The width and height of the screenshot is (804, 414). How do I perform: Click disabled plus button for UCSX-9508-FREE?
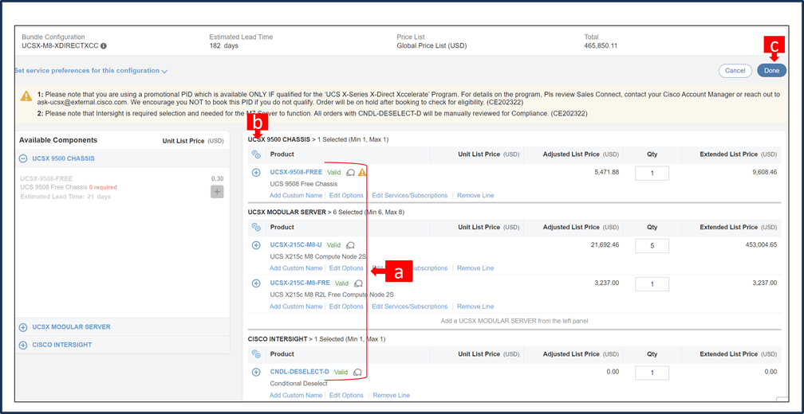(x=217, y=192)
